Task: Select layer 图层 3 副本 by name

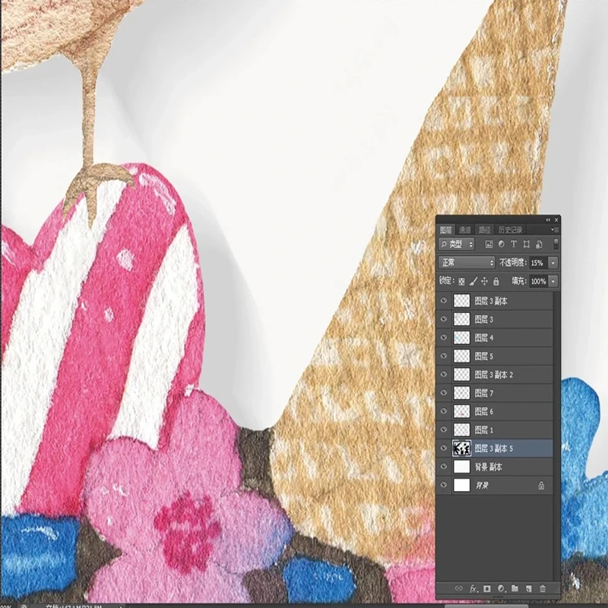Action: (x=491, y=301)
